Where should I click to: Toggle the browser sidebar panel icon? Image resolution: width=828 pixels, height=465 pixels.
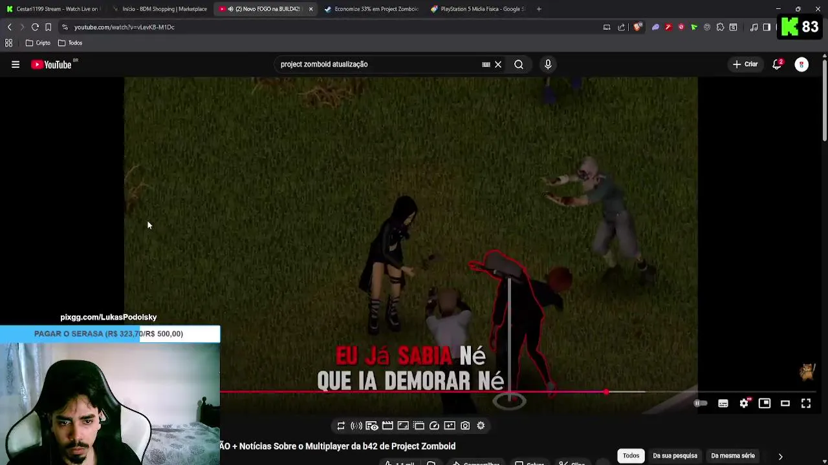[x=767, y=27]
